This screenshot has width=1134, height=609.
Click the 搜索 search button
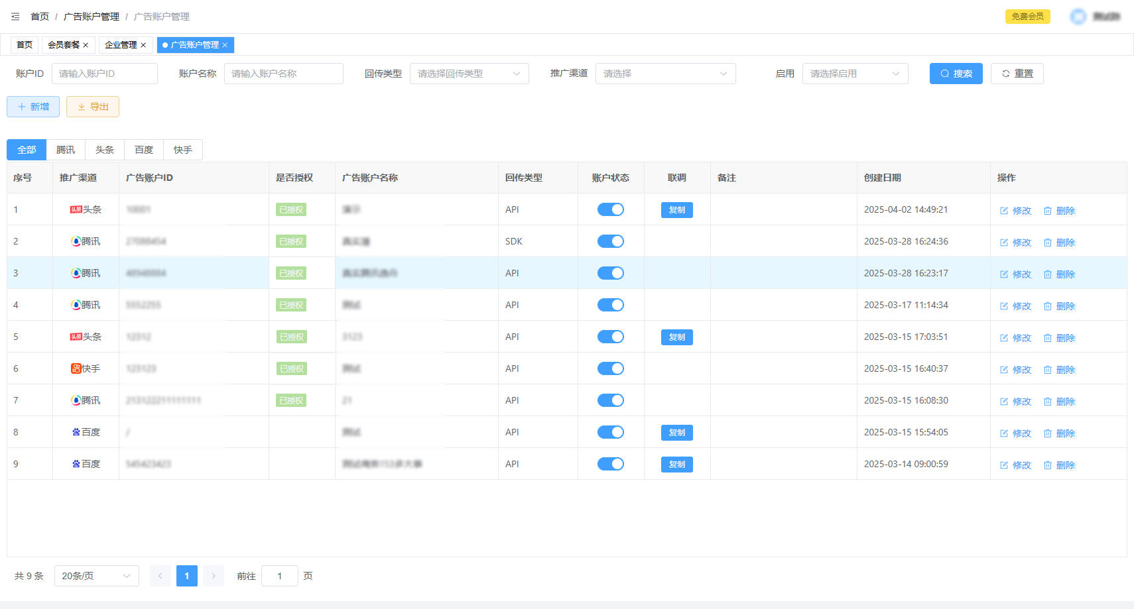point(956,74)
